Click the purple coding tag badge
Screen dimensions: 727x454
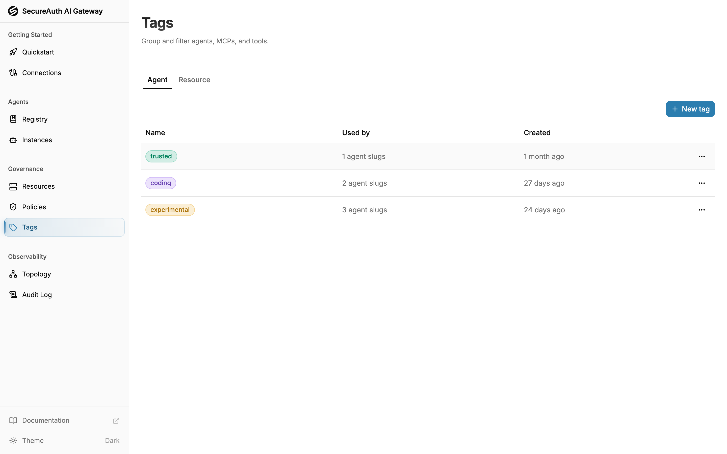coord(161,183)
